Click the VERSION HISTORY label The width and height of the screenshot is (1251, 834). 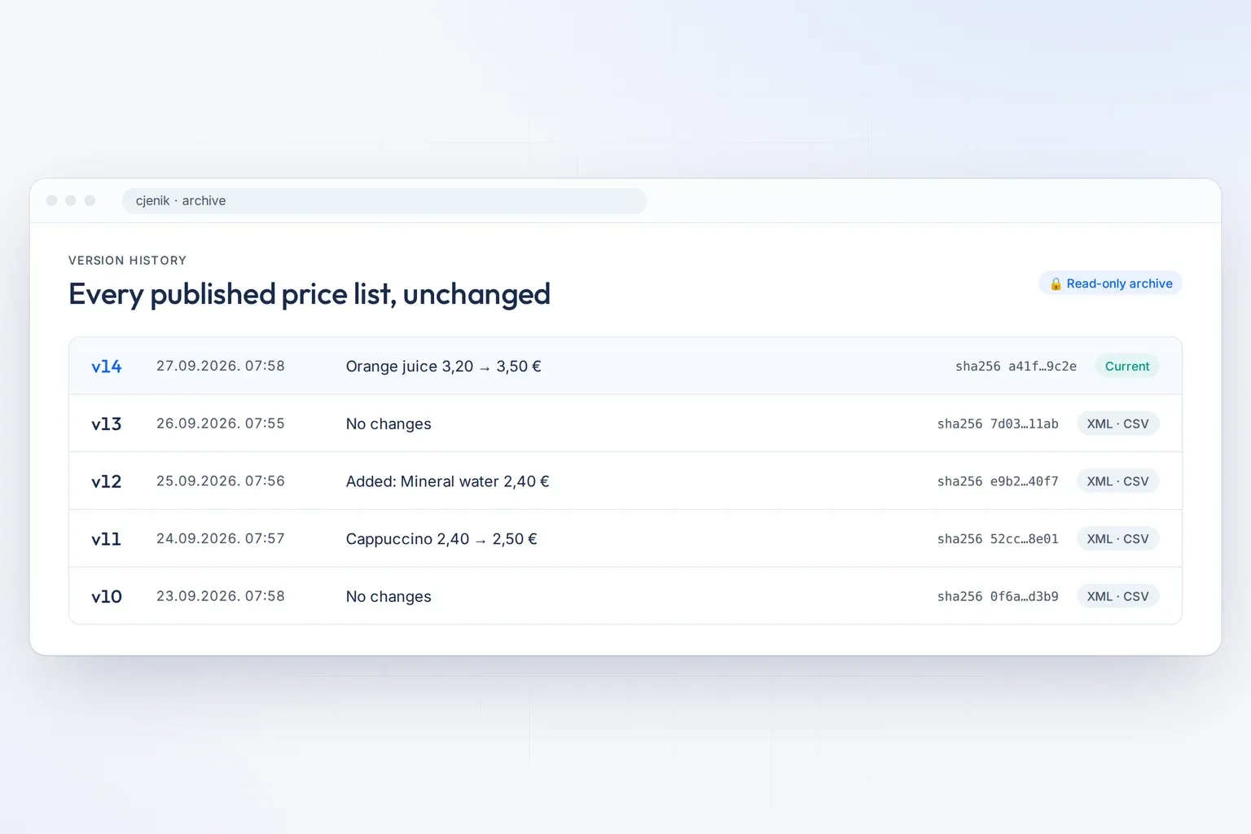(127, 261)
